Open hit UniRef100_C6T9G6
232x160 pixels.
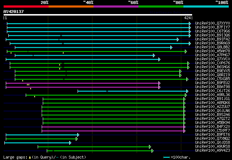212,31
